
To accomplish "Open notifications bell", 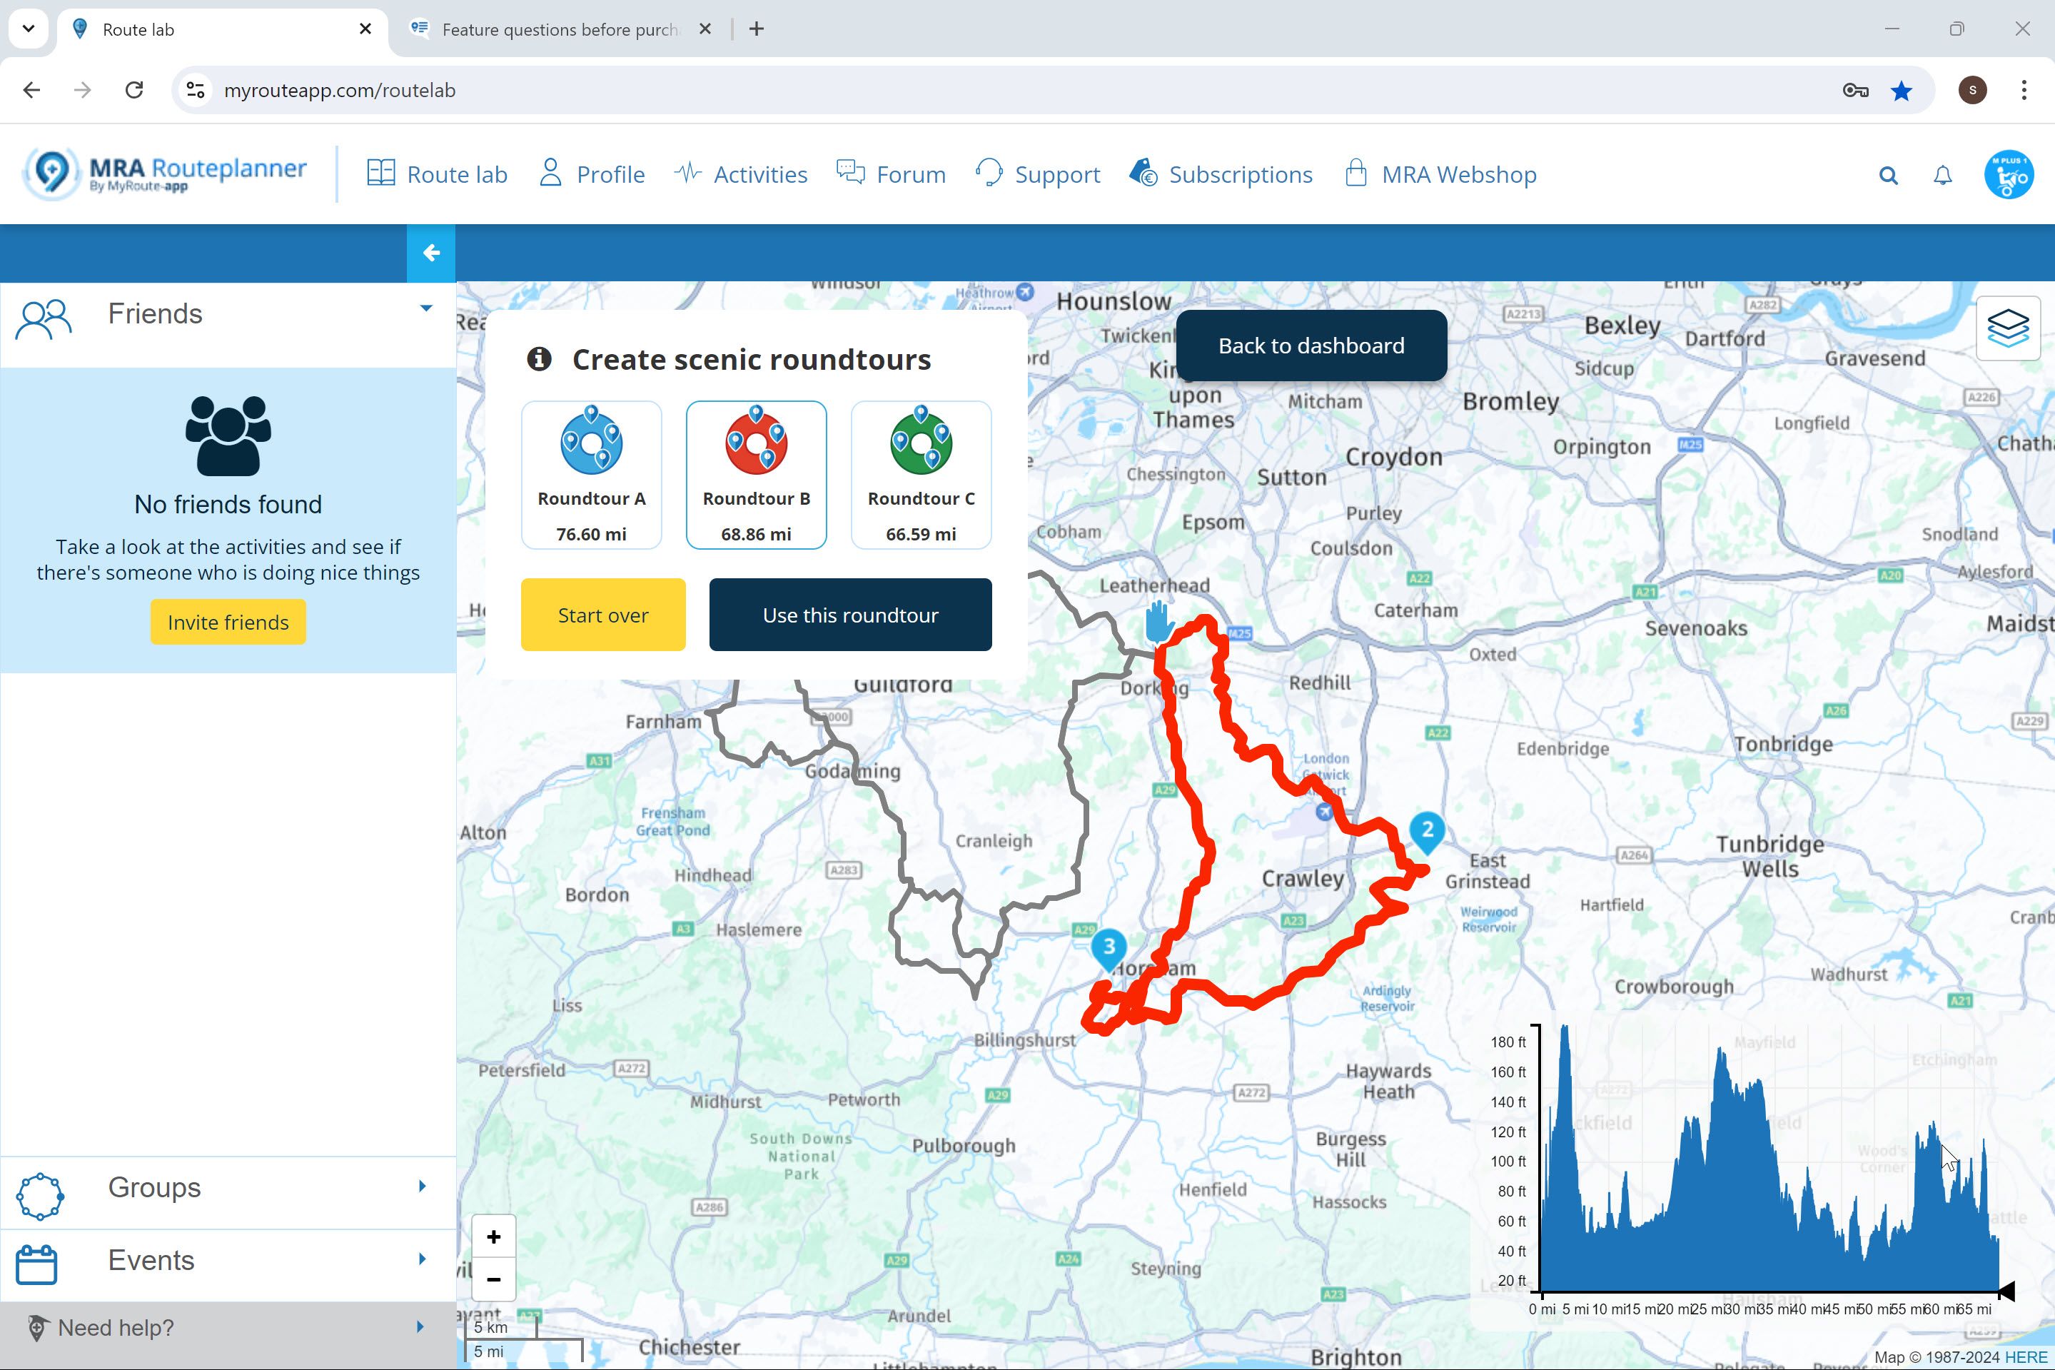I will pyautogui.click(x=1942, y=176).
